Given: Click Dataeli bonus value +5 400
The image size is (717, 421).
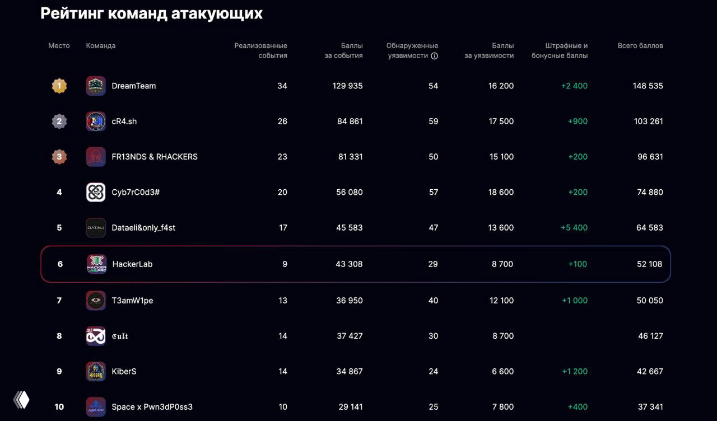Looking at the screenshot, I should coord(574,228).
